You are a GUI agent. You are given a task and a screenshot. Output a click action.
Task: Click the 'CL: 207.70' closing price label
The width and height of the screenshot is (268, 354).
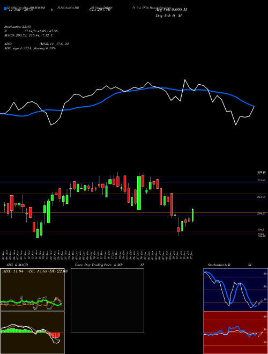pos(100,10)
